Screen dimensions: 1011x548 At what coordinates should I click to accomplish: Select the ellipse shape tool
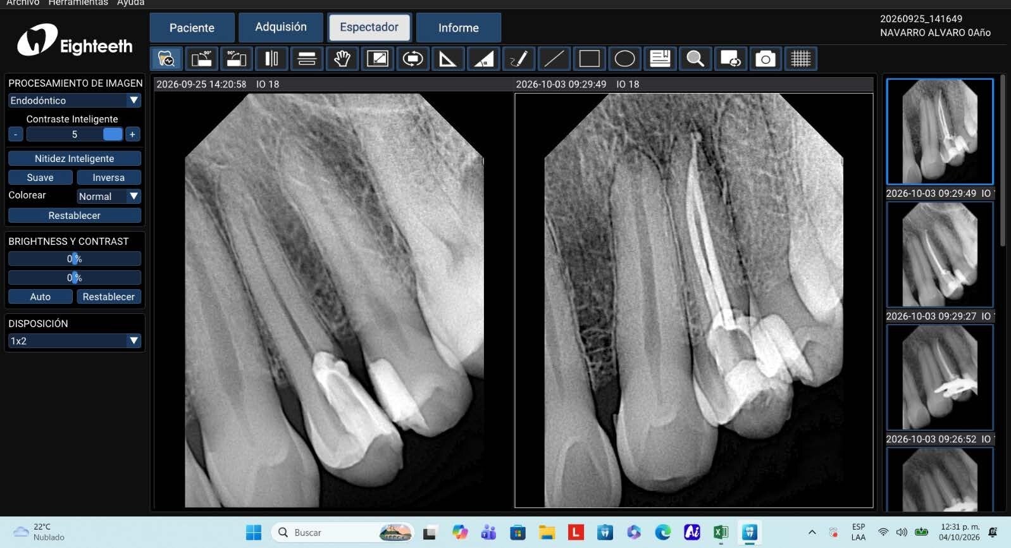(624, 59)
